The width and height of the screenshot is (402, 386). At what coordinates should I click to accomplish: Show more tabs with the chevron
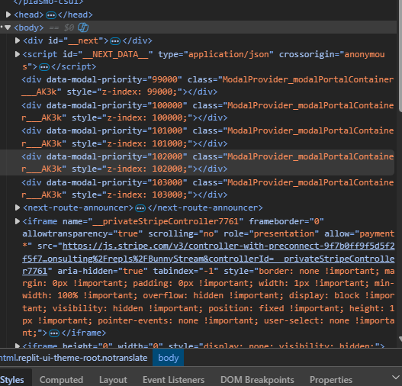tap(396, 377)
